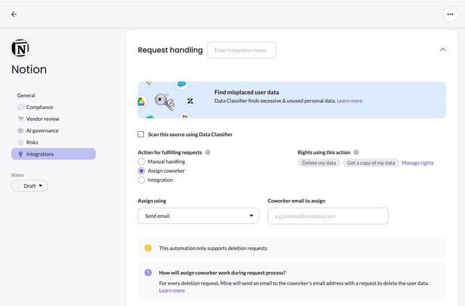Open AI governance in the sidebar
Image resolution: width=465 pixels, height=306 pixels.
click(42, 130)
